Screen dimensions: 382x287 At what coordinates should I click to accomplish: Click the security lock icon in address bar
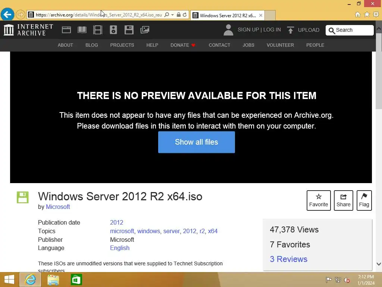[x=179, y=15]
